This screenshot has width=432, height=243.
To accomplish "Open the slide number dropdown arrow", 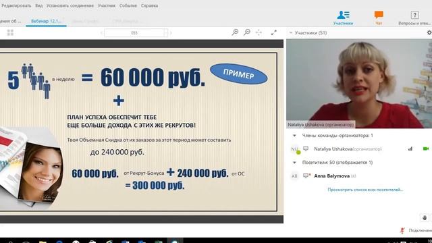I will pos(165,33).
